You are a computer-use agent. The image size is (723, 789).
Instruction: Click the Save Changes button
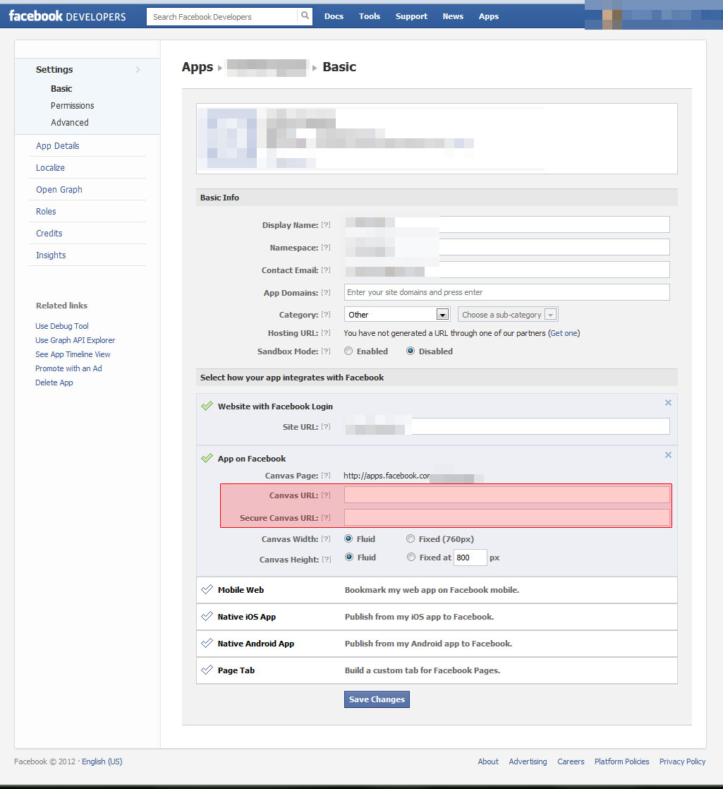(x=377, y=699)
